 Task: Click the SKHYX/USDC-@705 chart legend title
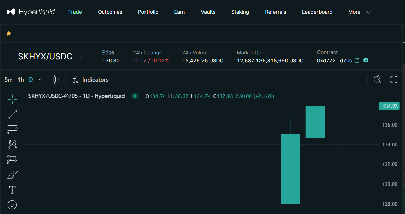click(x=76, y=96)
